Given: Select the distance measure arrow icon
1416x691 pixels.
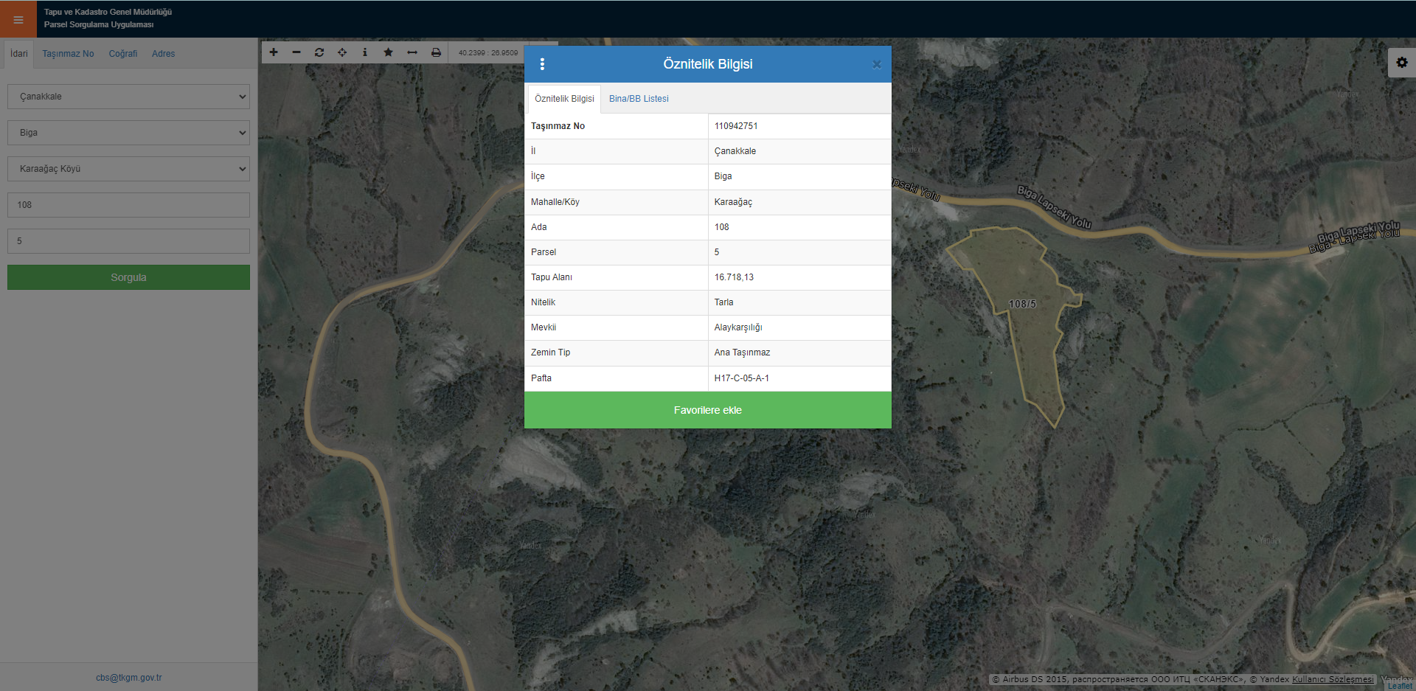Looking at the screenshot, I should pos(412,52).
